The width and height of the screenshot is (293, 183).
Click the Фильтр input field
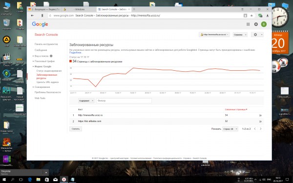[124, 101]
